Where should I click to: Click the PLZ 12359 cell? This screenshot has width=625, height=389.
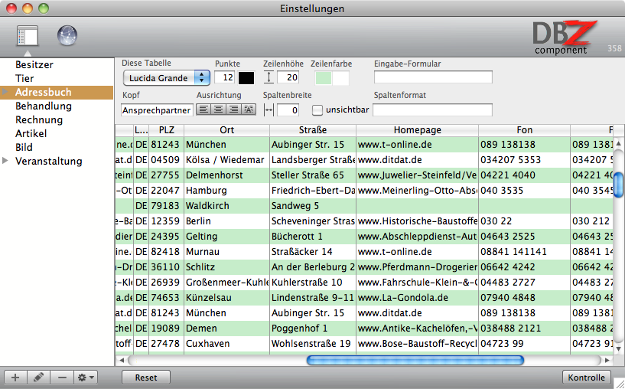(166, 221)
